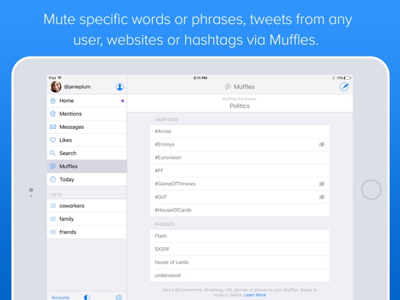Click the Likes heart icon

pos(53,140)
